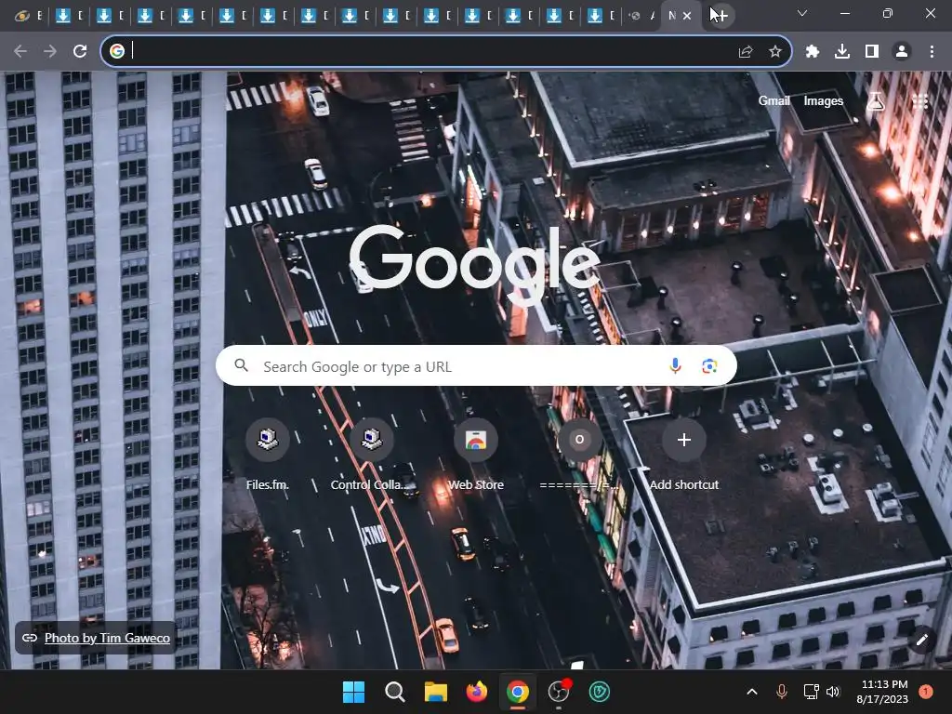
Task: Switch to the first tab in the strip
Action: [28, 16]
